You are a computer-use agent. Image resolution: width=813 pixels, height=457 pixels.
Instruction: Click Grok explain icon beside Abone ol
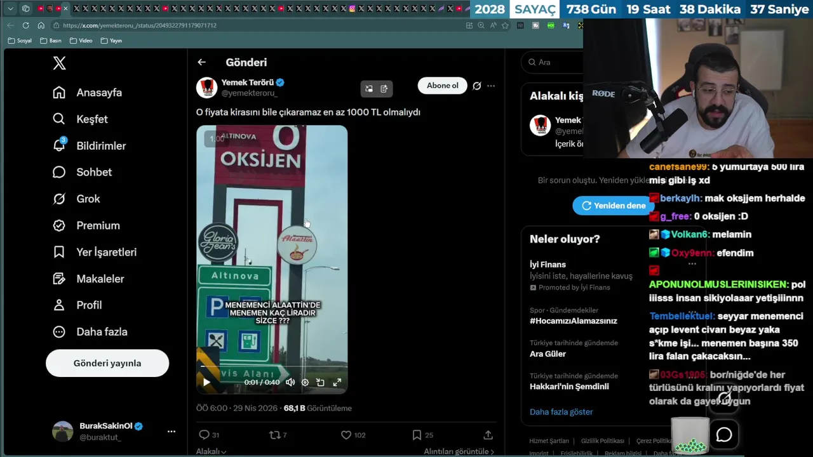(477, 86)
